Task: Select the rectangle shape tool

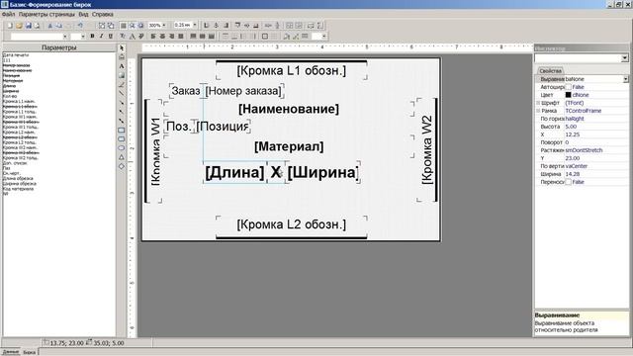Action: click(122, 131)
